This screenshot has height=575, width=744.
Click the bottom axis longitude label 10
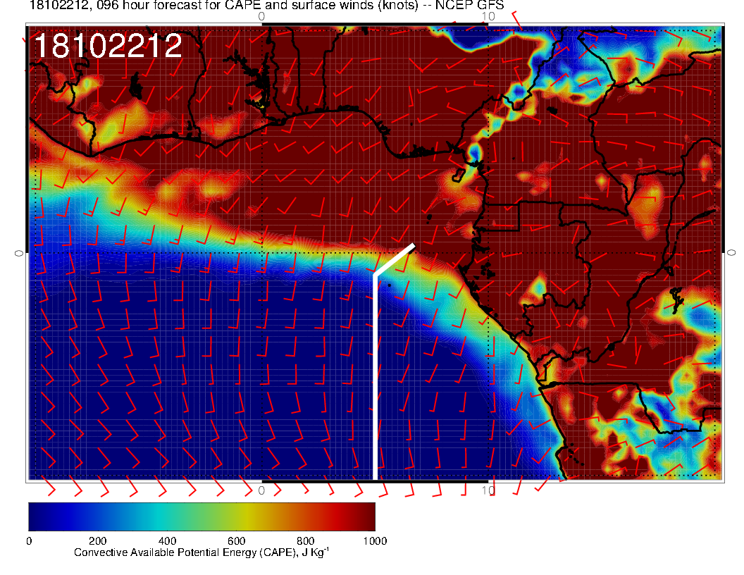485,490
